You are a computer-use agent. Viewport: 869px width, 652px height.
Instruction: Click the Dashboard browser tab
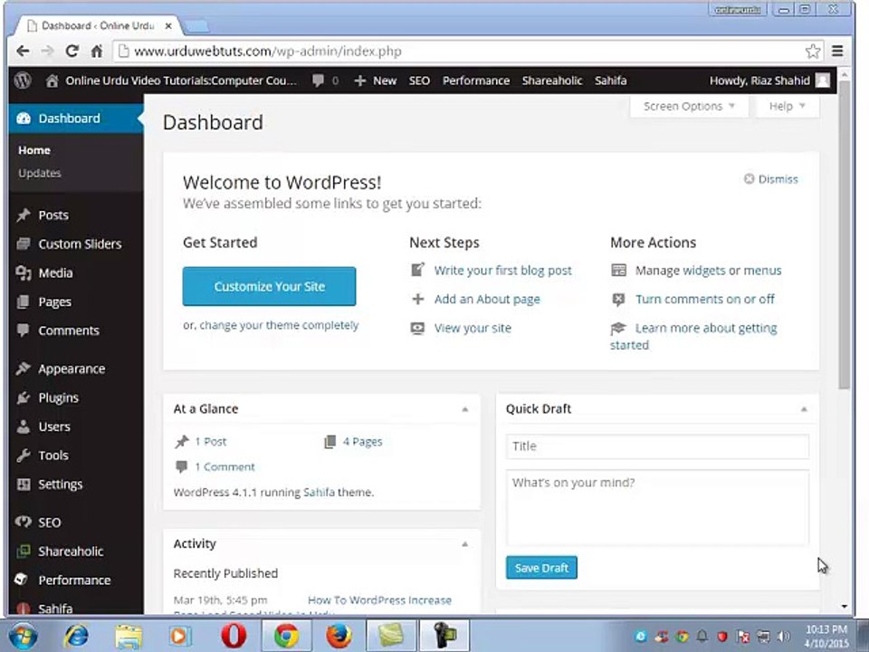(98, 25)
